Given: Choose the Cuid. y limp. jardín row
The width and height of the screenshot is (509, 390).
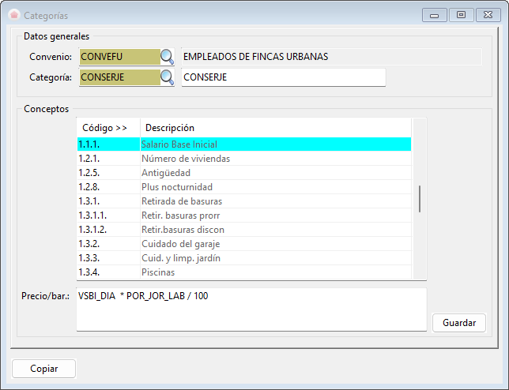Looking at the screenshot, I should (243, 258).
